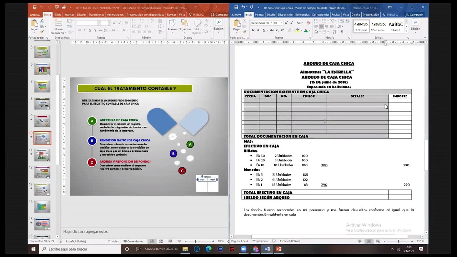Open Normal view in PowerPoint status bar
The height and width of the screenshot is (257, 457).
pyautogui.click(x=152, y=241)
